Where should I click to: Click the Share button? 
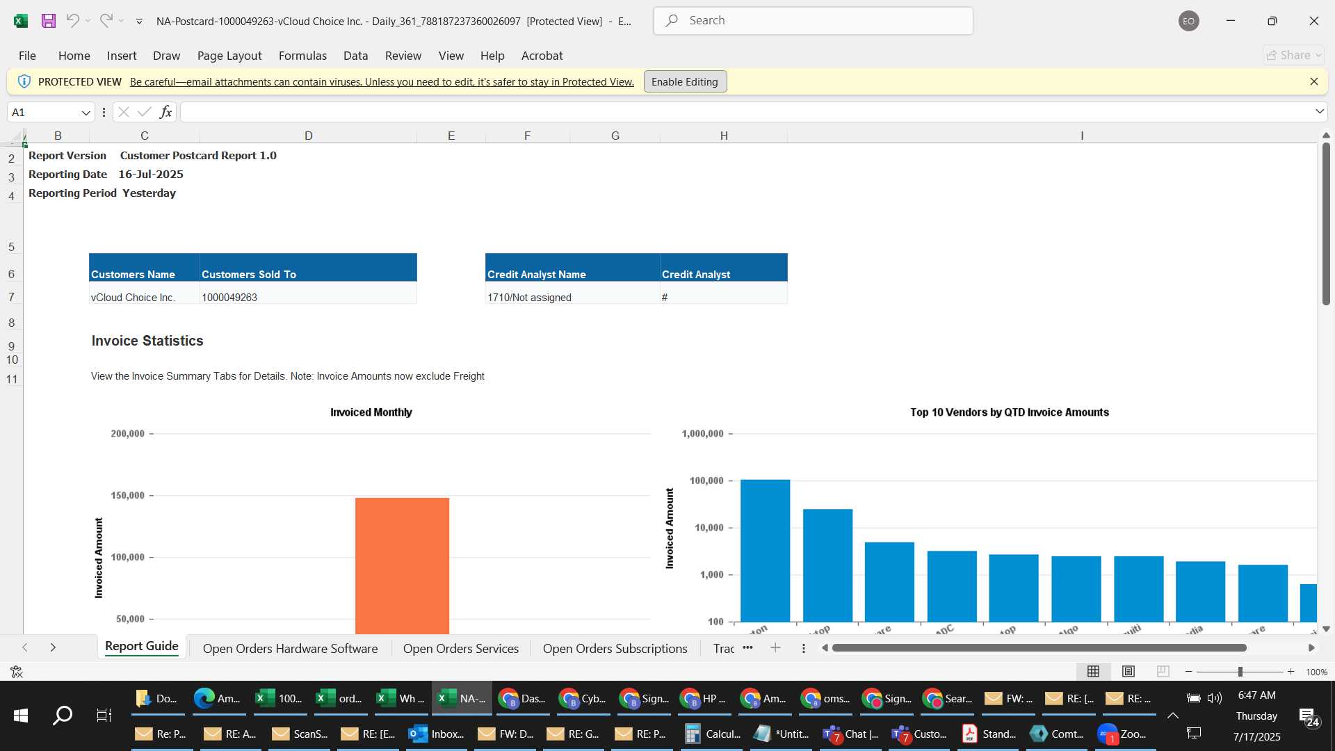pos(1293,55)
